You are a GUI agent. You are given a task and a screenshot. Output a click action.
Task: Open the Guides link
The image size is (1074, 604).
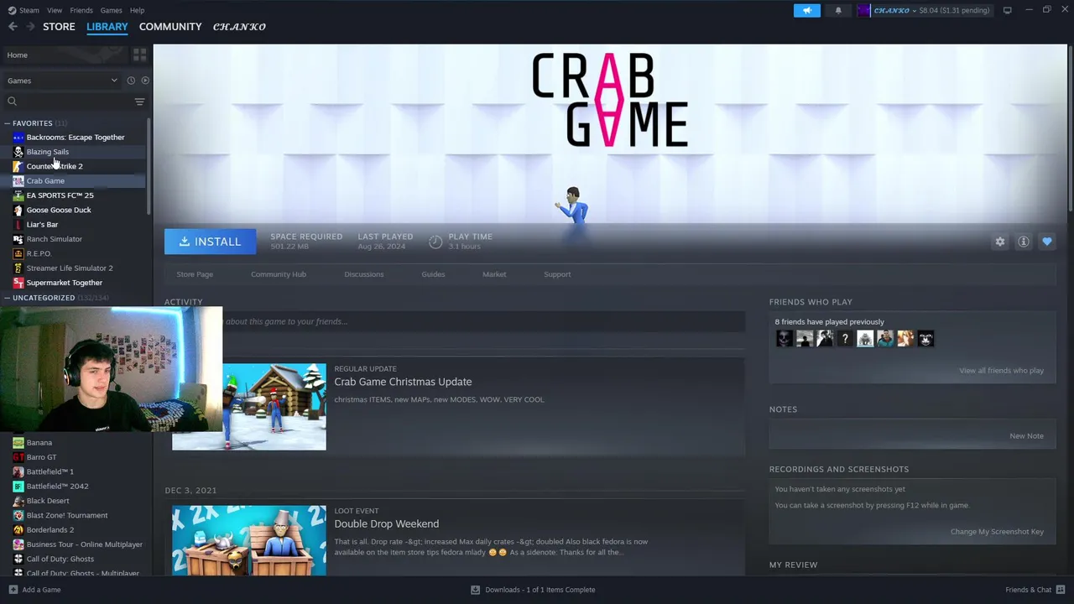click(x=433, y=274)
